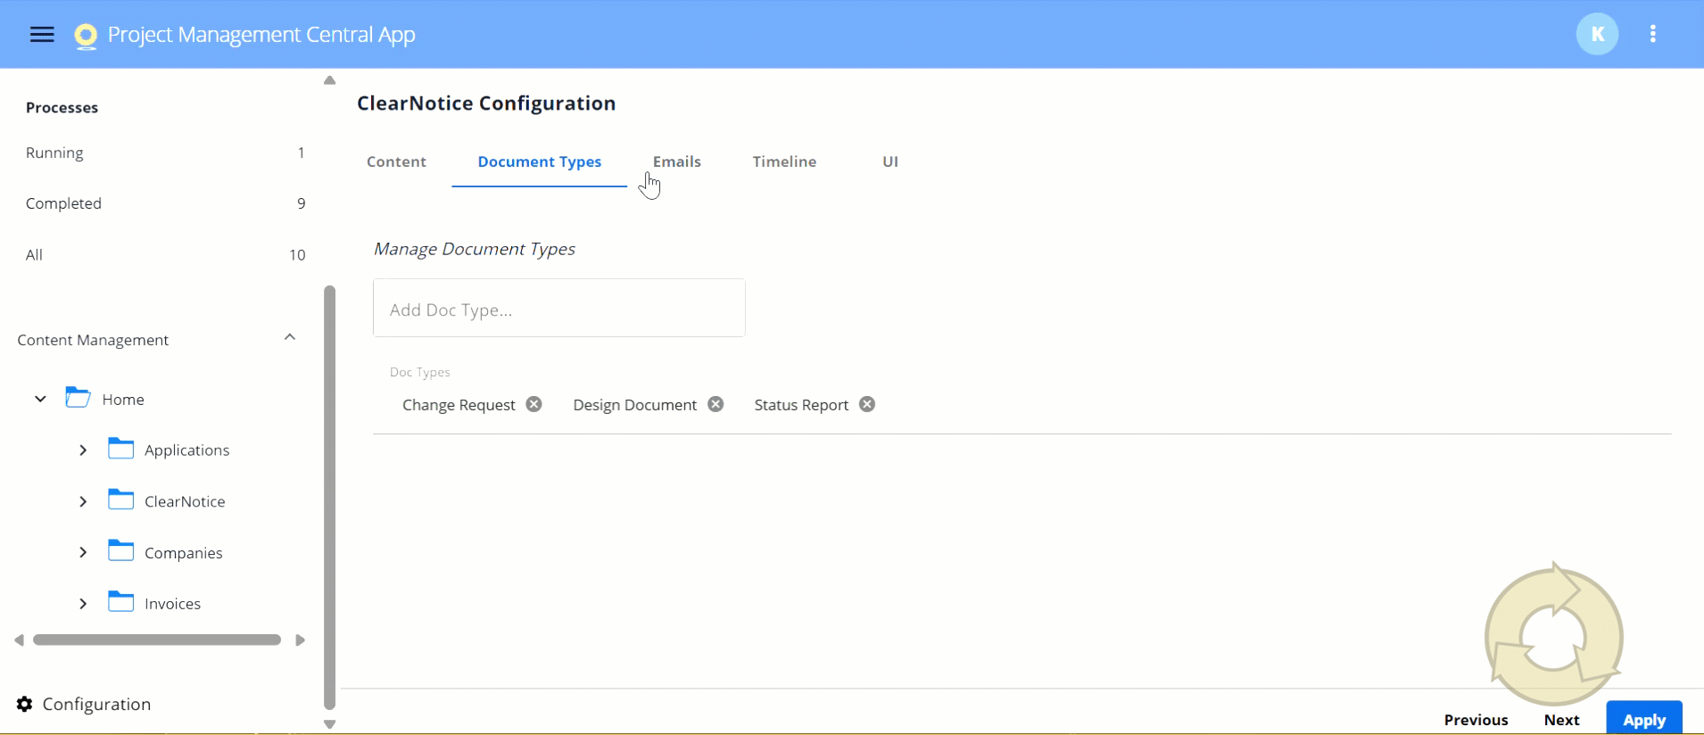
Task: Click the Project Management Central app logo
Action: point(86,35)
